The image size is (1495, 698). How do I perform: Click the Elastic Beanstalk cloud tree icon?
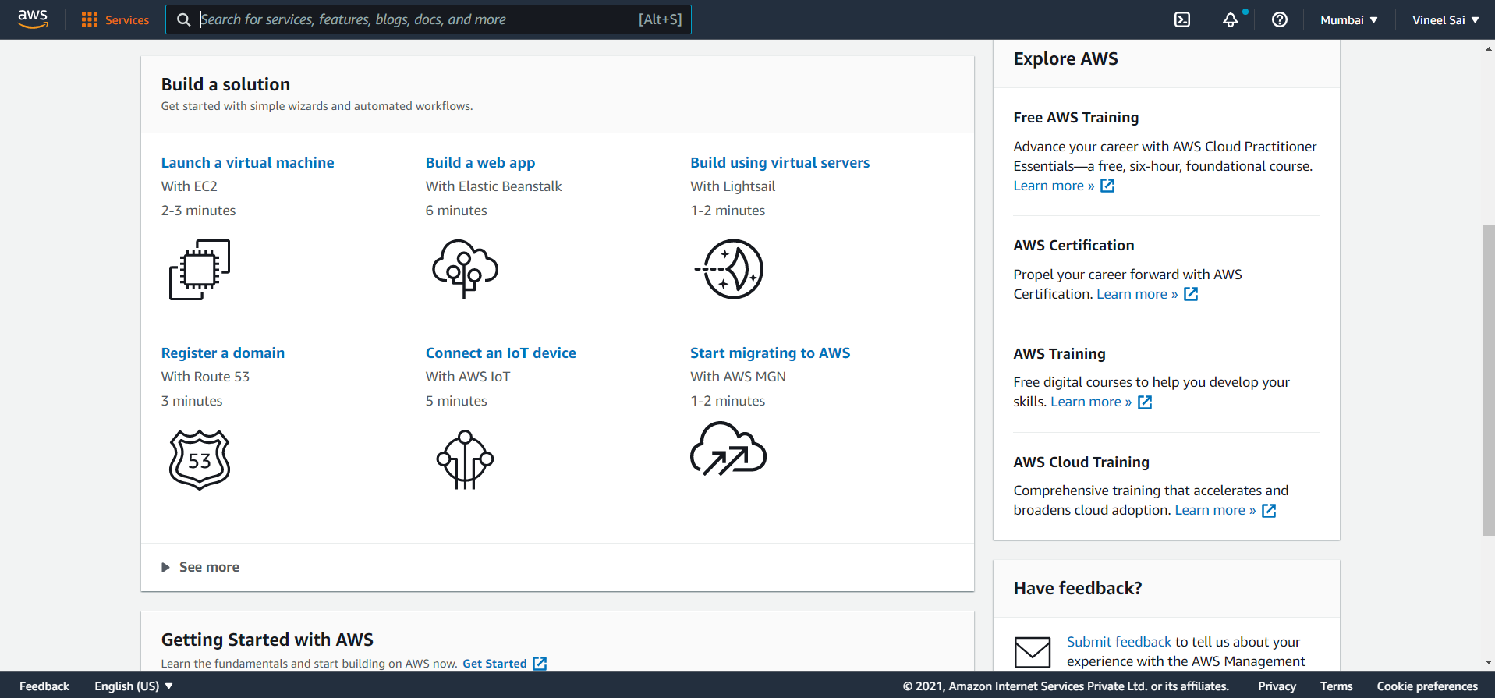(x=465, y=269)
